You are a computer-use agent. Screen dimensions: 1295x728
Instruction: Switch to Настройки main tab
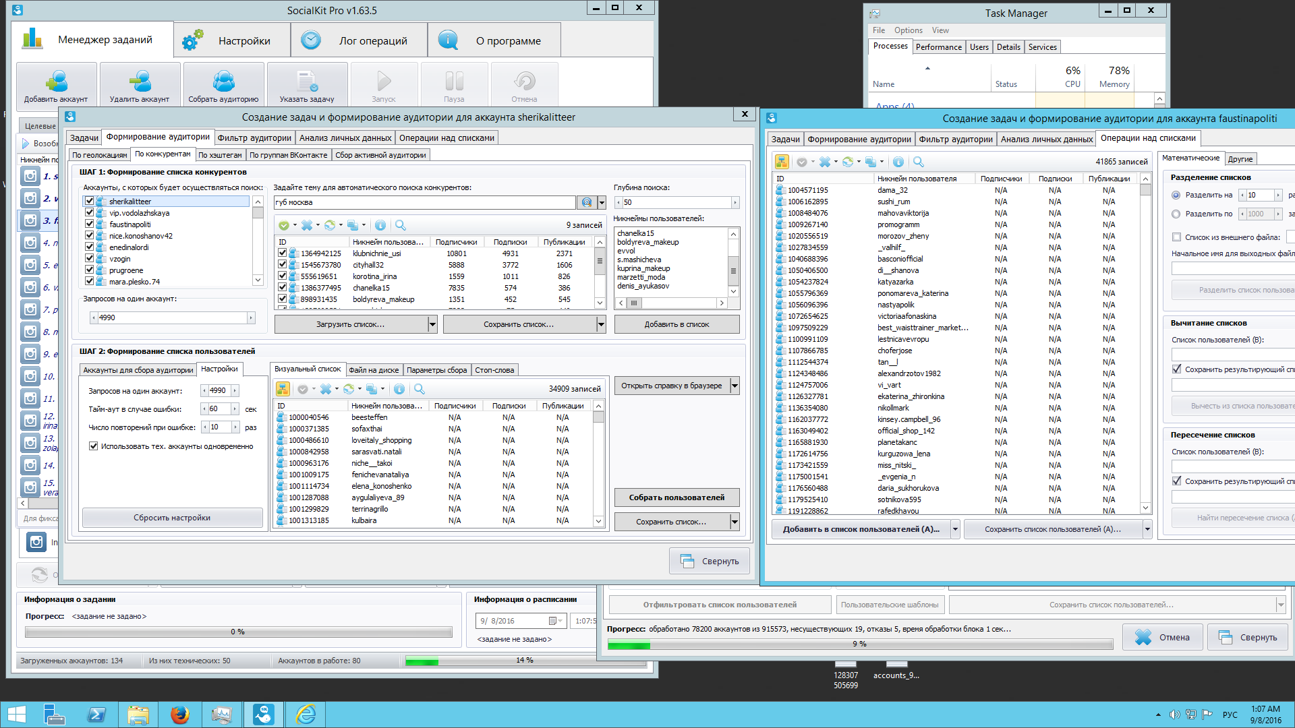[232, 40]
